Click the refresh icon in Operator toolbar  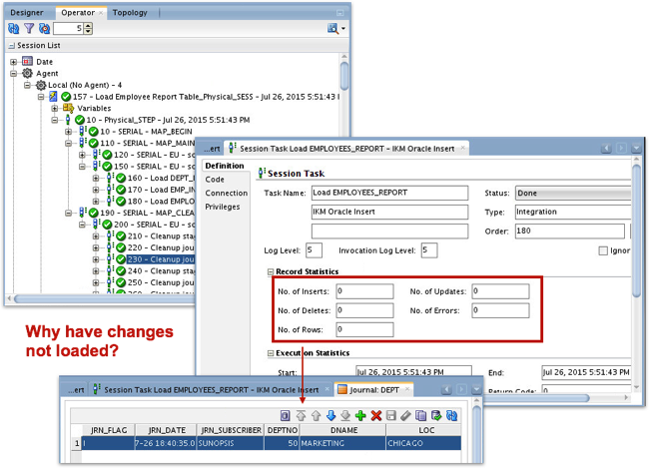pos(14,28)
